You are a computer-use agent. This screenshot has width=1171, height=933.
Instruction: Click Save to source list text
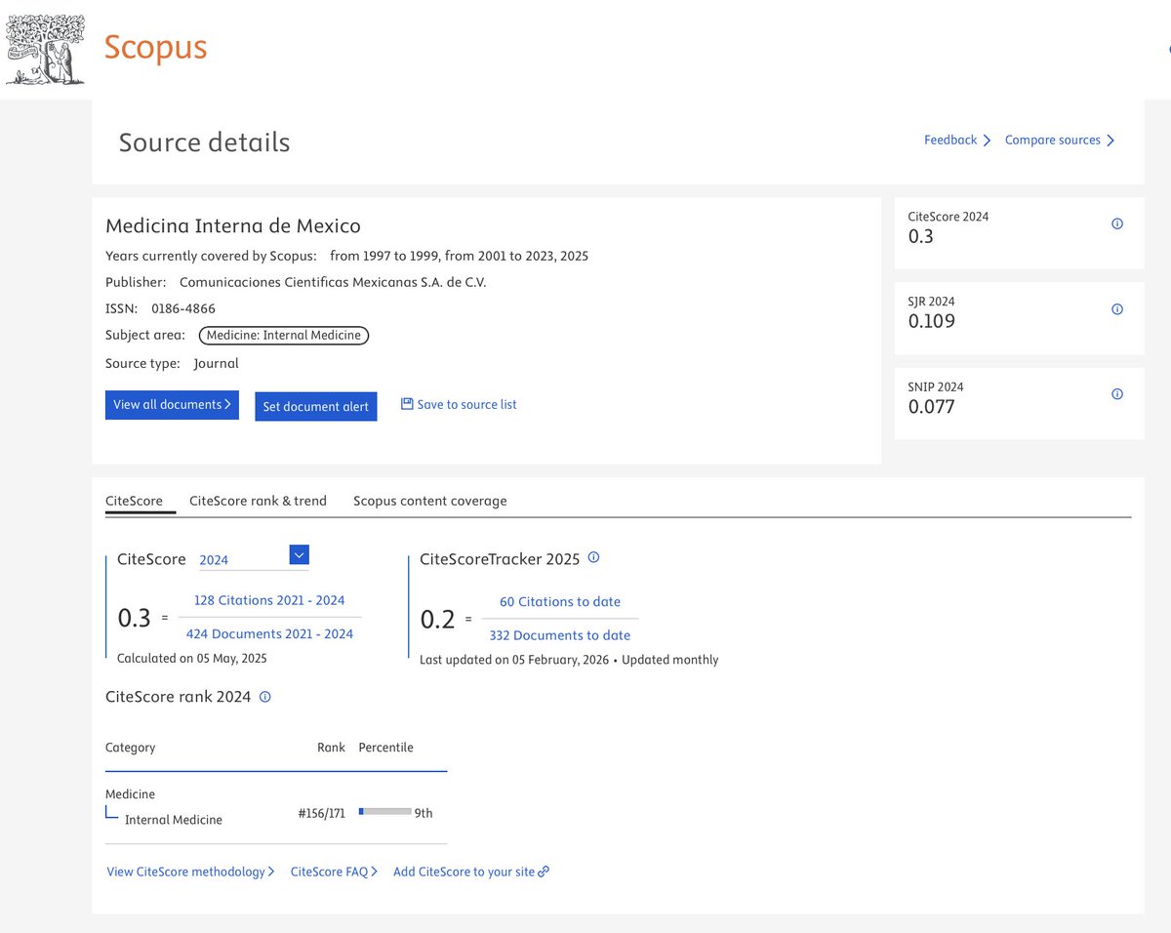(466, 404)
